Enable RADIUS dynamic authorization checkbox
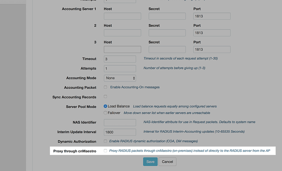The height and width of the screenshot is (171, 282). coord(105,141)
